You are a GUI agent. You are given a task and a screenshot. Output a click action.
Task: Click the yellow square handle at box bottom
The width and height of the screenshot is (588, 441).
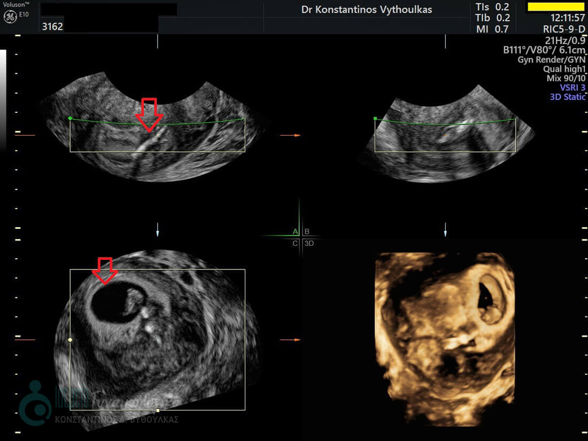158,411
